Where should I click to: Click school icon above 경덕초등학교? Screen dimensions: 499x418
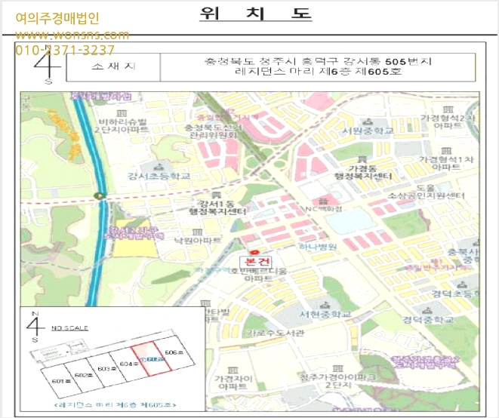point(462,284)
